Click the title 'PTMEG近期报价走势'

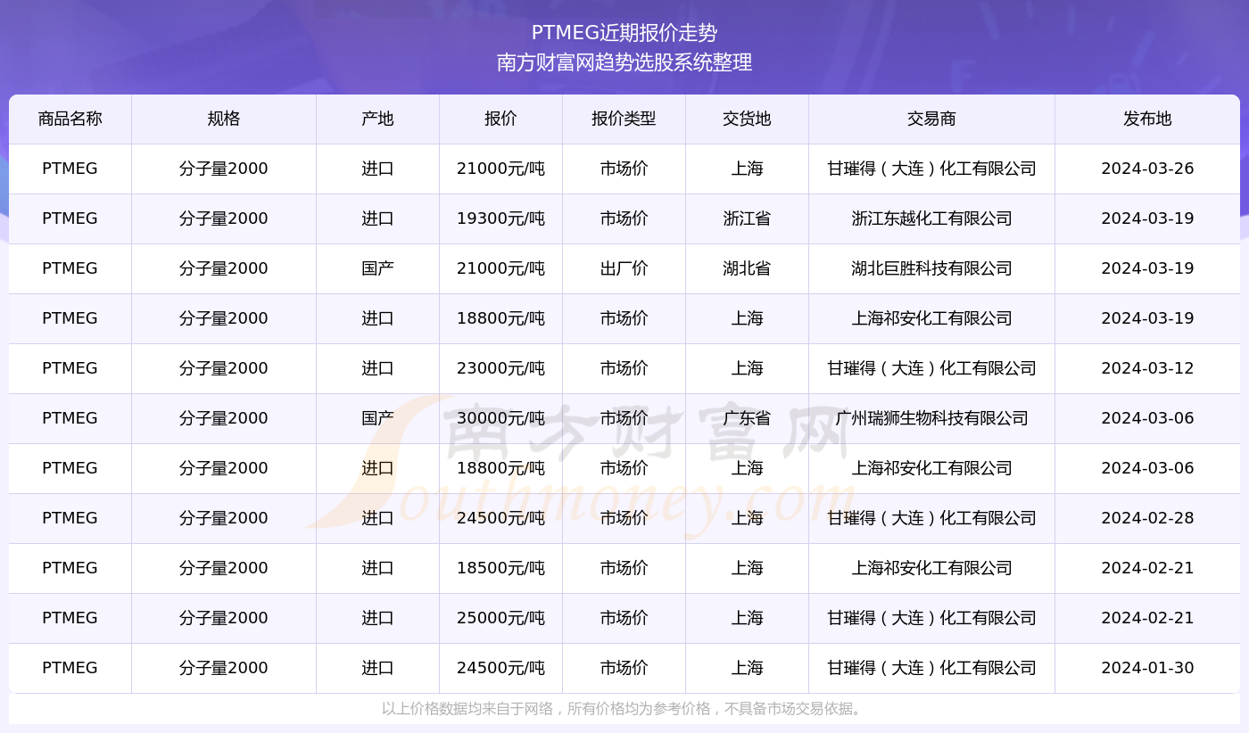pyautogui.click(x=624, y=33)
